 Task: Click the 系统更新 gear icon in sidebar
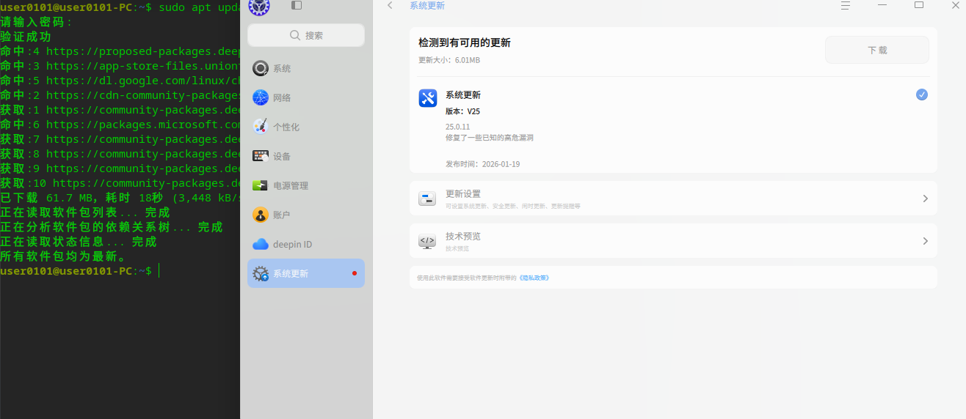click(x=261, y=273)
